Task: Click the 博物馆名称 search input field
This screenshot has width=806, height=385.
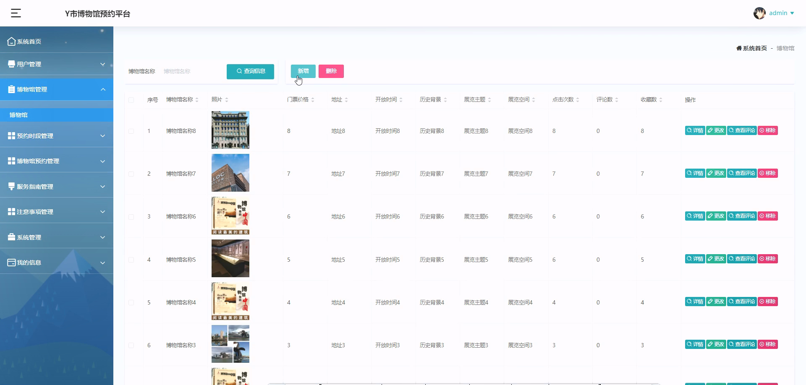Action: [191, 71]
